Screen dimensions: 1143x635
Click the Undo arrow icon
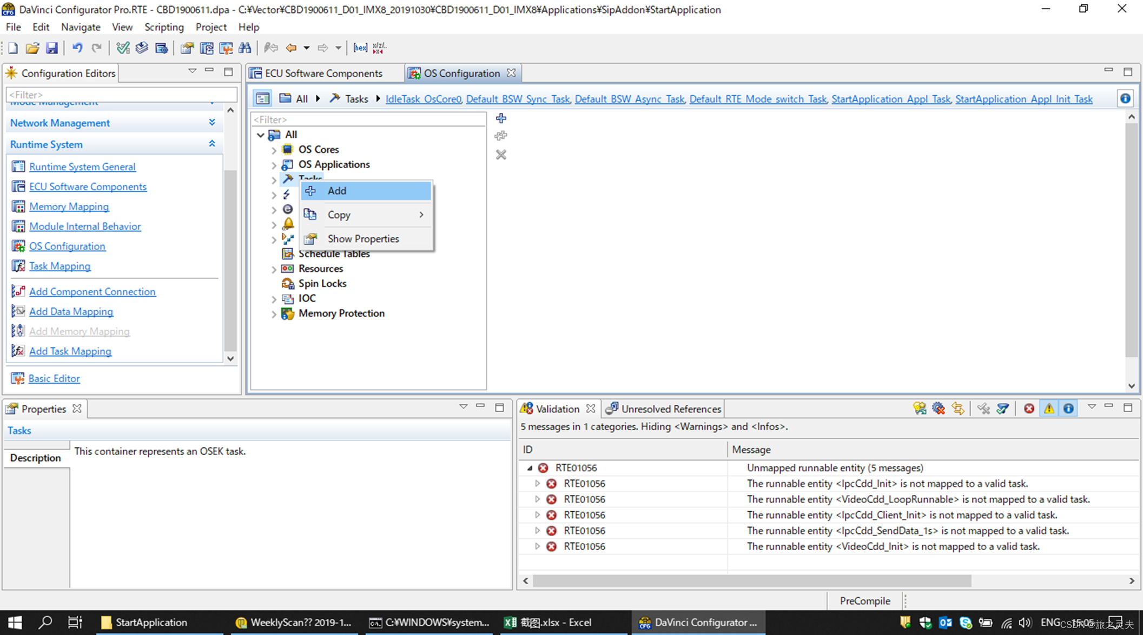[77, 48]
